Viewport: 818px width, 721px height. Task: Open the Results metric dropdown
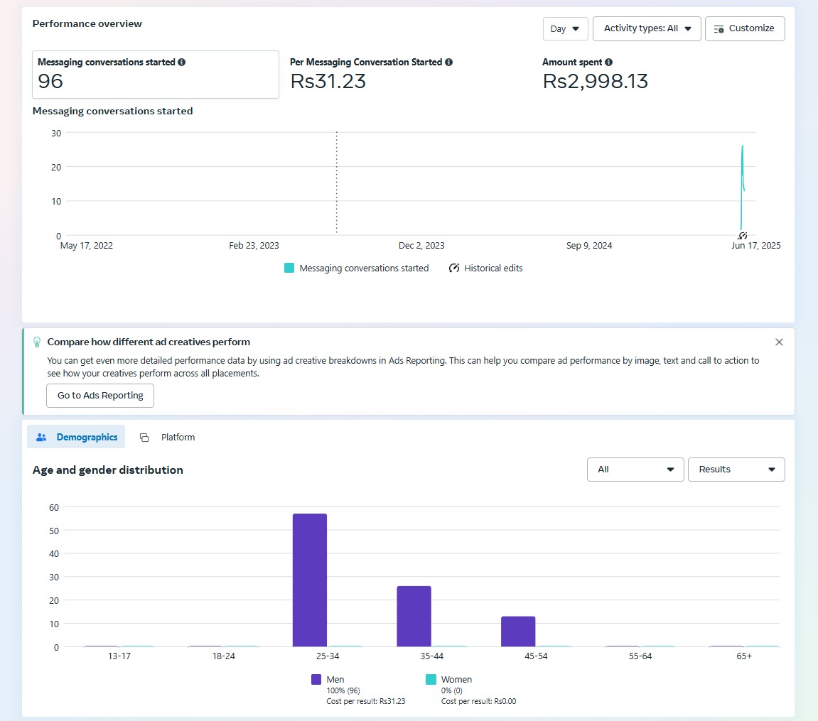pos(736,470)
